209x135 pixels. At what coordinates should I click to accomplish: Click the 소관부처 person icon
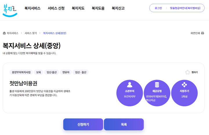[129, 85]
